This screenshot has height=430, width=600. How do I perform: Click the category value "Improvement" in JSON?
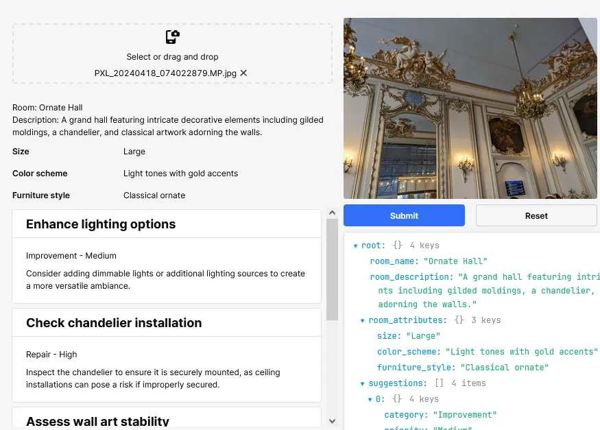pos(464,415)
